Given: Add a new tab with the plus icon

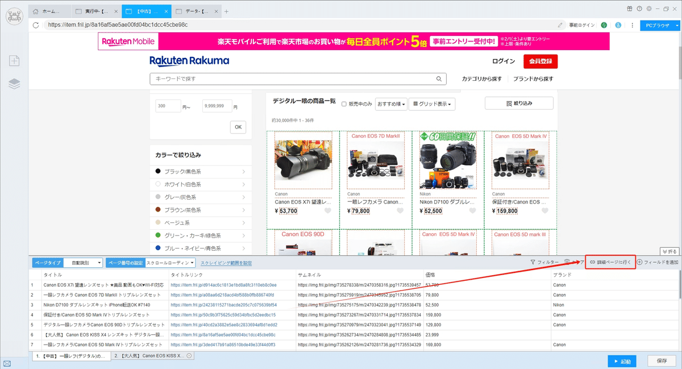Looking at the screenshot, I should (226, 11).
